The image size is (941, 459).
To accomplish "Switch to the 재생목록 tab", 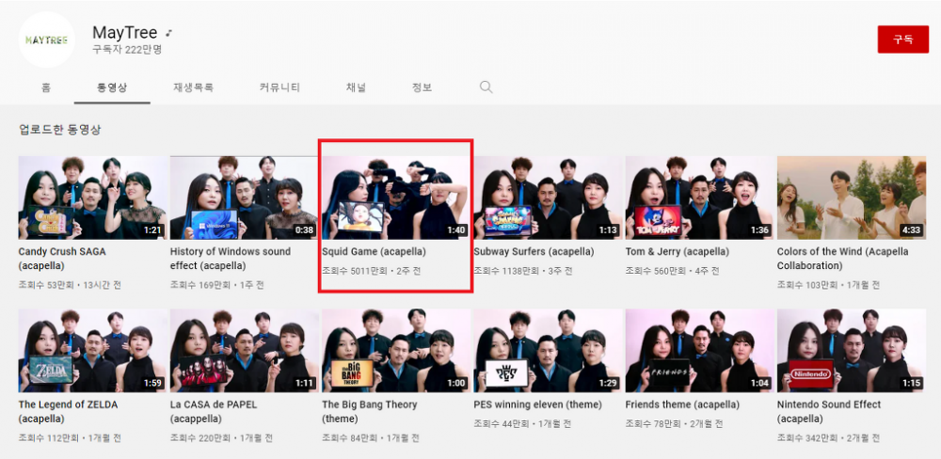I will [193, 87].
